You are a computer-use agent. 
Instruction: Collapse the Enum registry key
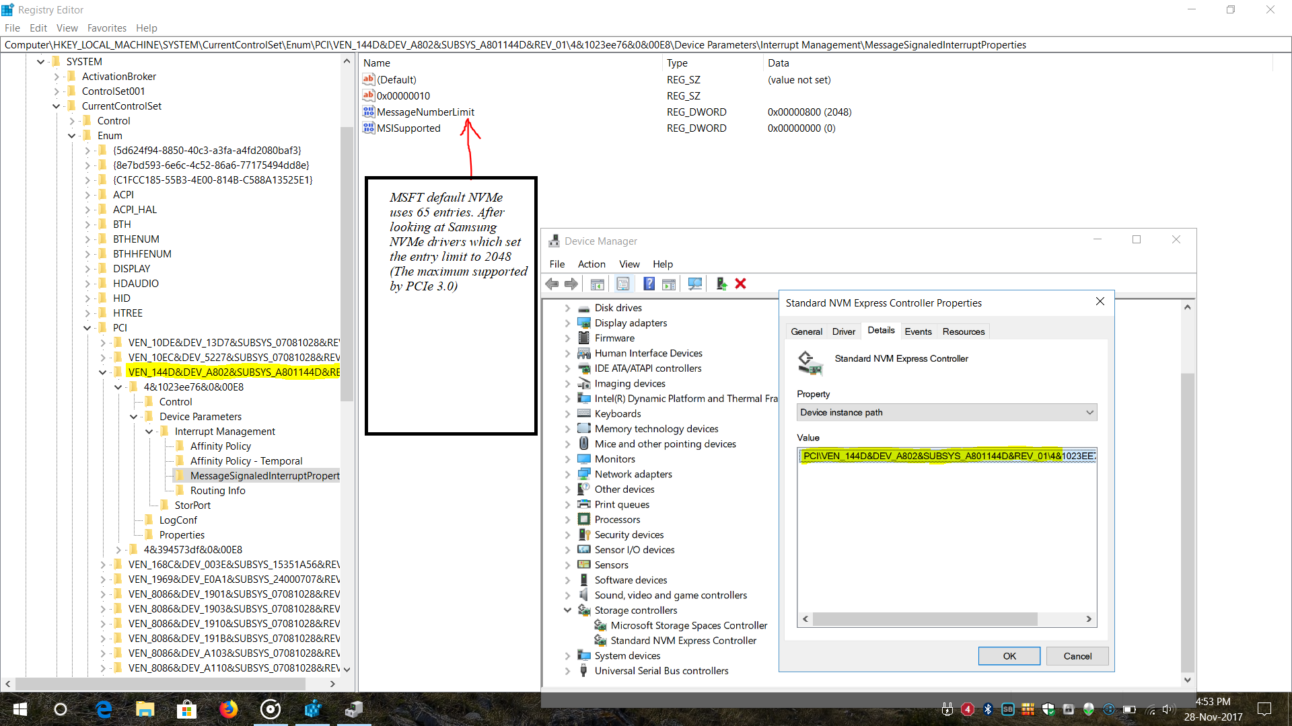[72, 135]
